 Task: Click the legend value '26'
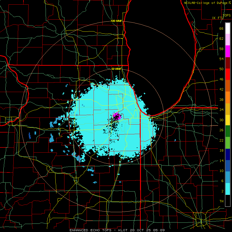click(x=221, y=130)
